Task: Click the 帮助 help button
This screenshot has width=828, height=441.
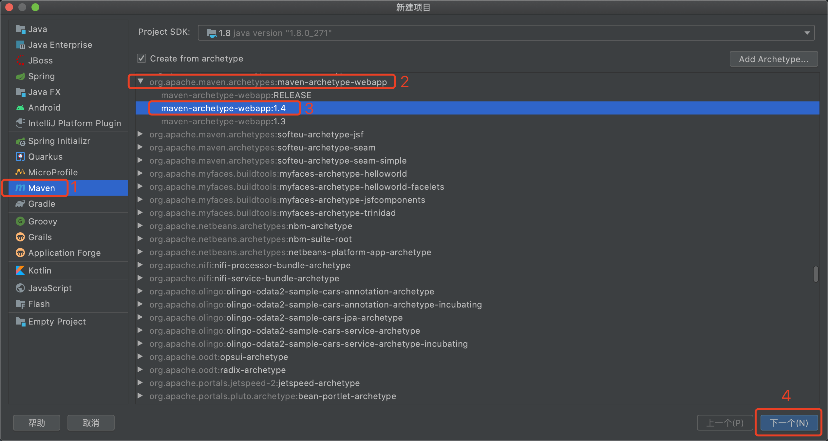Action: click(37, 423)
